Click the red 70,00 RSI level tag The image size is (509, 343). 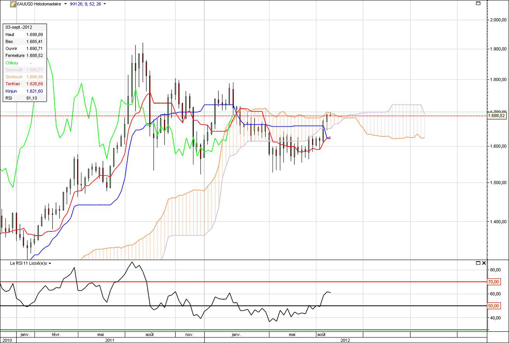493,282
